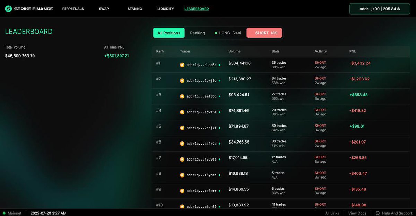This screenshot has height=216, width=416.
Task: Select trader address addr1q...2qqjxf
Action: (201, 128)
